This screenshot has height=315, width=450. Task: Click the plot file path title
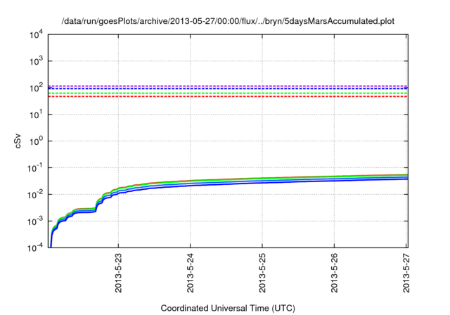[228, 21]
